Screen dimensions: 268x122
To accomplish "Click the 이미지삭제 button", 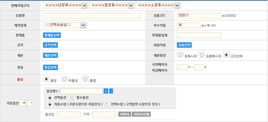I will tap(141, 114).
